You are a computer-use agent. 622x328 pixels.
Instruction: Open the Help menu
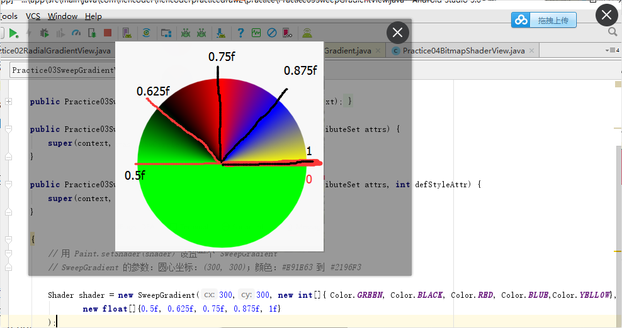click(x=93, y=16)
